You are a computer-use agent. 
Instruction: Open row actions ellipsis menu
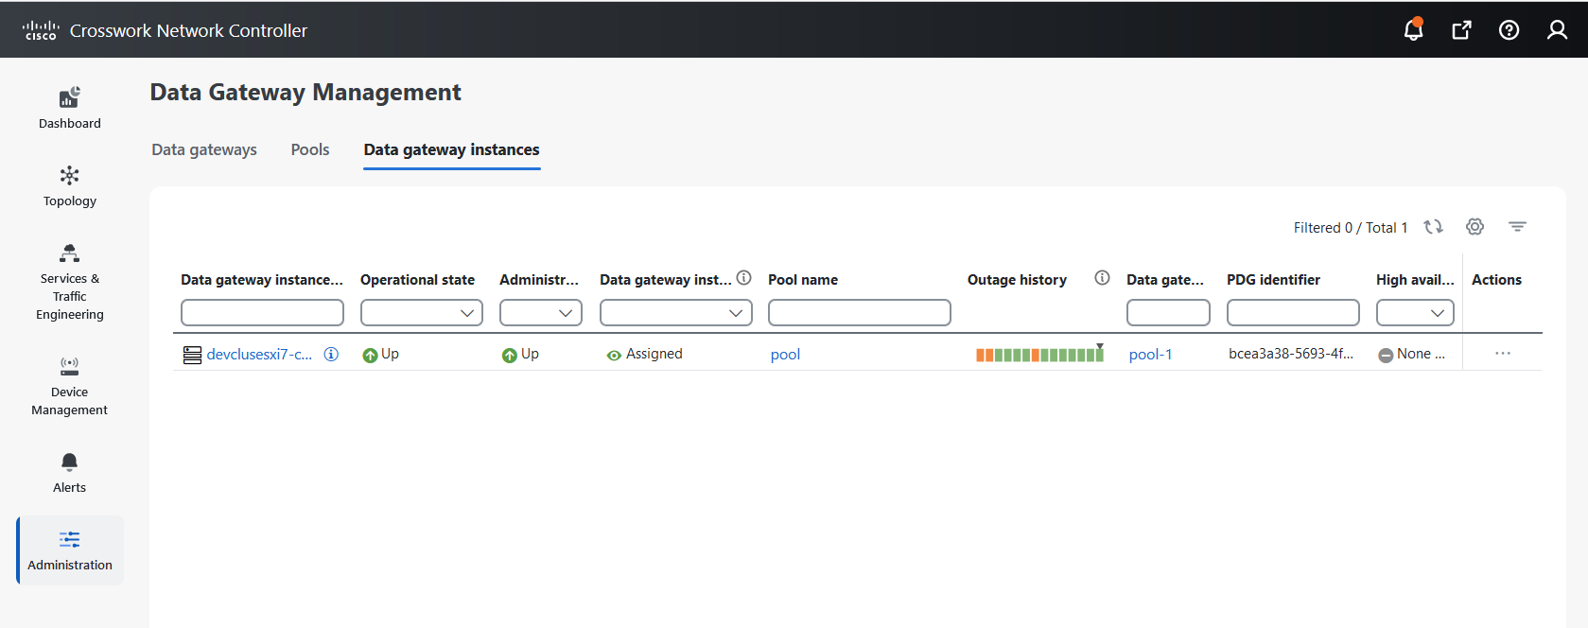(x=1503, y=354)
